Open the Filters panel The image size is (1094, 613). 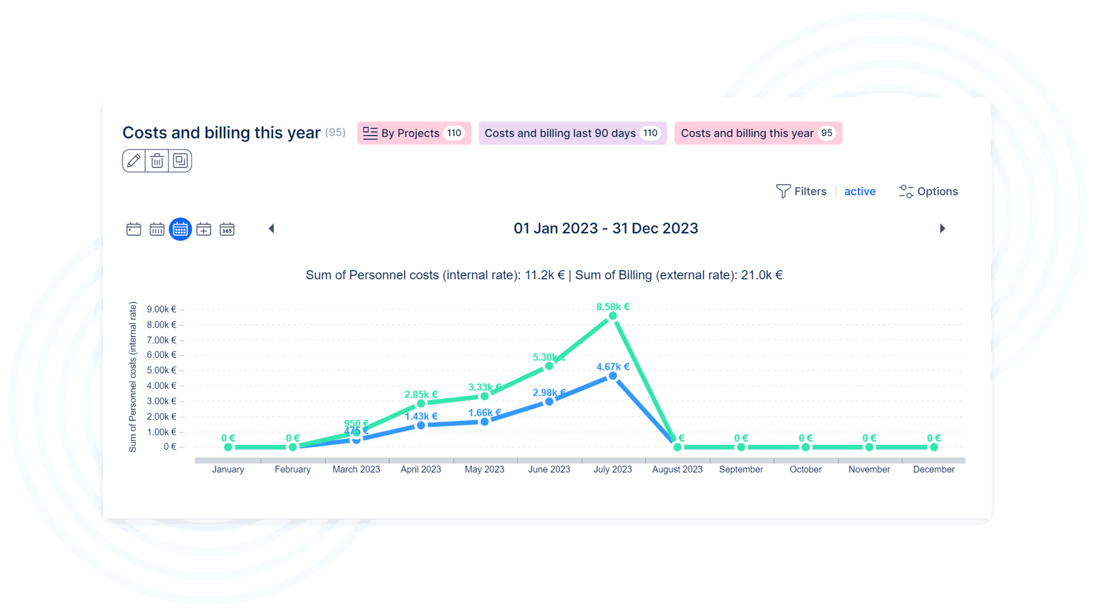(x=801, y=191)
